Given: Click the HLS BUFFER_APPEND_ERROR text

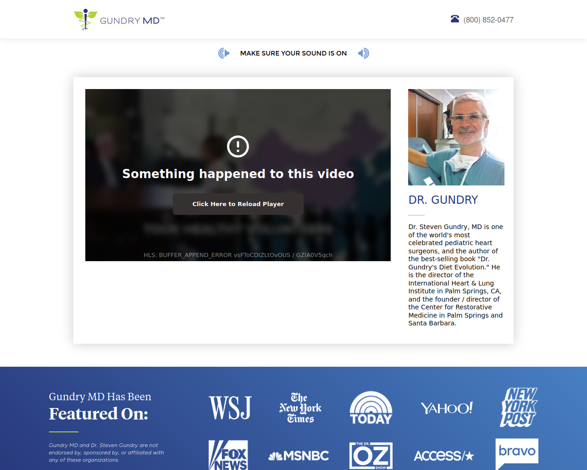Looking at the screenshot, I should coord(238,255).
